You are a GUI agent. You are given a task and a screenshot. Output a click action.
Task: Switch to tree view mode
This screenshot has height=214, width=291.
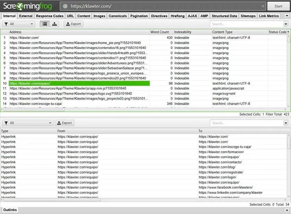tap(54, 24)
